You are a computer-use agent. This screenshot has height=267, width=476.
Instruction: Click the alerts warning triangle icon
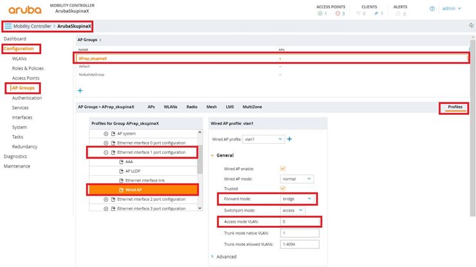tap(398, 13)
